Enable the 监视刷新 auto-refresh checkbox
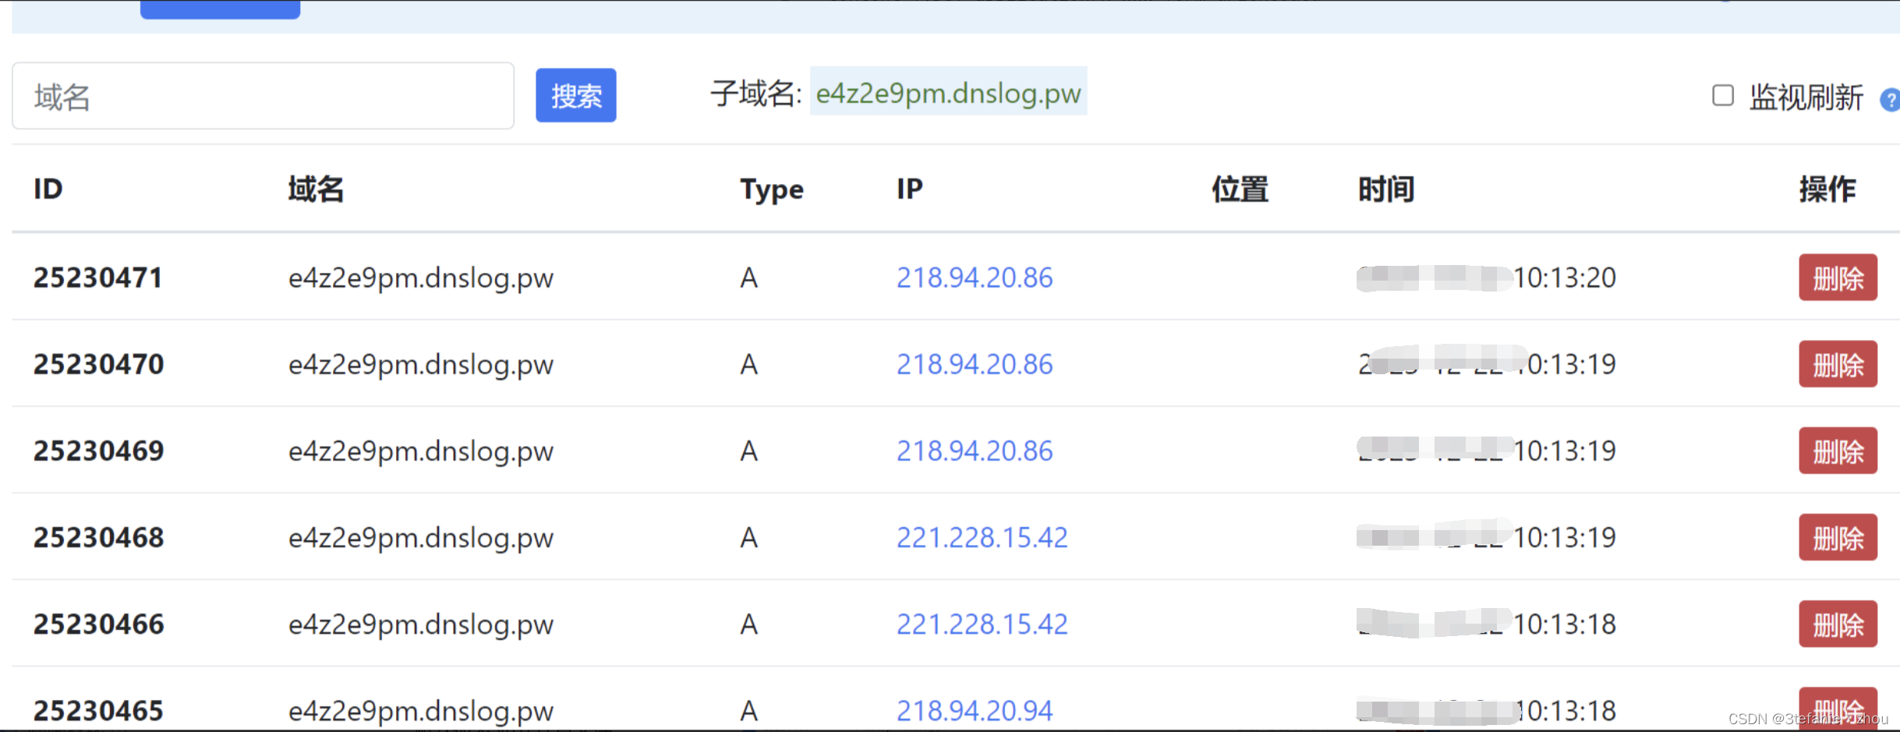This screenshot has width=1900, height=732. click(x=1722, y=96)
